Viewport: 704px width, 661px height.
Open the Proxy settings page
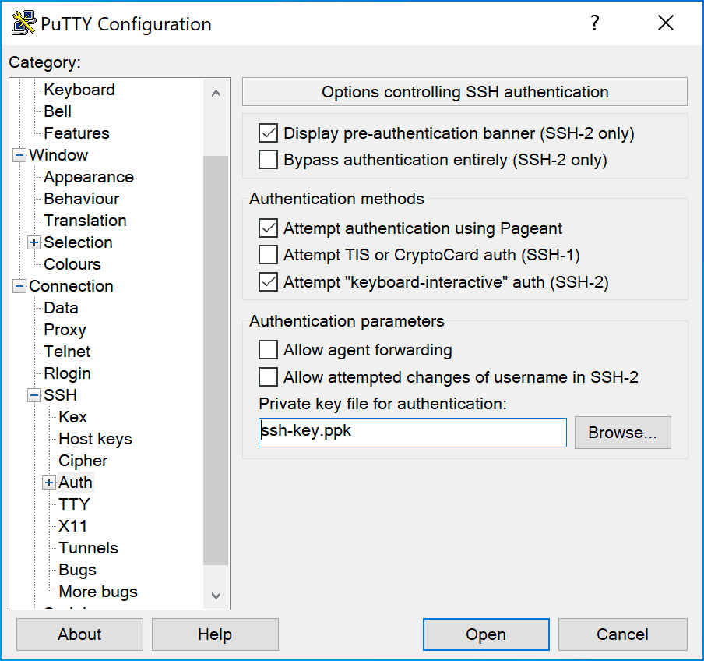coord(65,330)
